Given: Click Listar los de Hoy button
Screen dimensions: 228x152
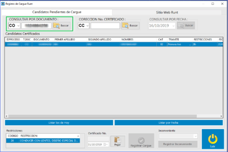Looking at the screenshot, I should click(x=59, y=122).
